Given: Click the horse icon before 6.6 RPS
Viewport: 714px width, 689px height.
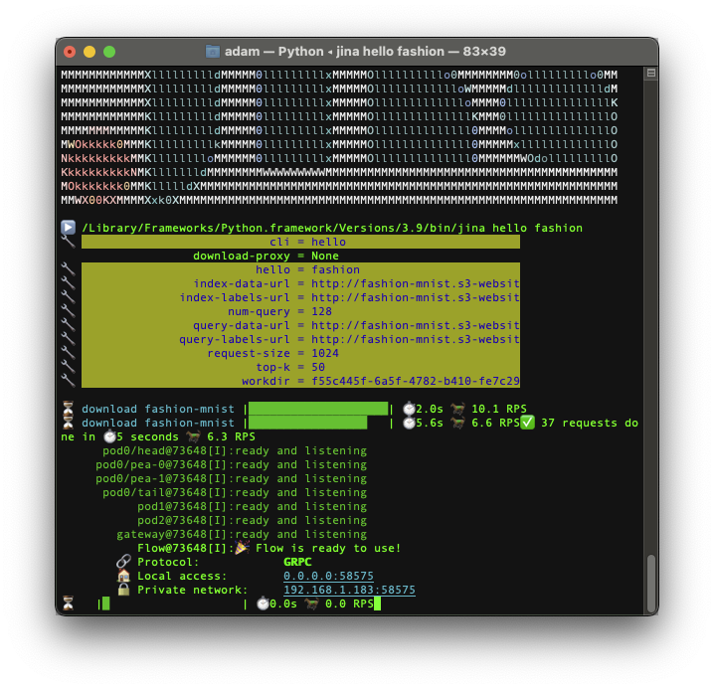Looking at the screenshot, I should pos(457,424).
